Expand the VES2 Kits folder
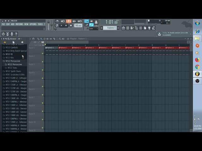 click(x=9, y=58)
